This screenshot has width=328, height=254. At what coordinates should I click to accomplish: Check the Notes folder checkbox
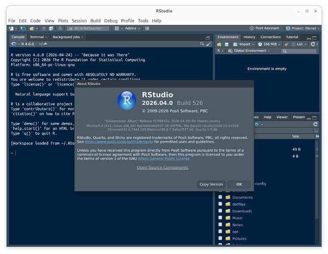coord(220,225)
